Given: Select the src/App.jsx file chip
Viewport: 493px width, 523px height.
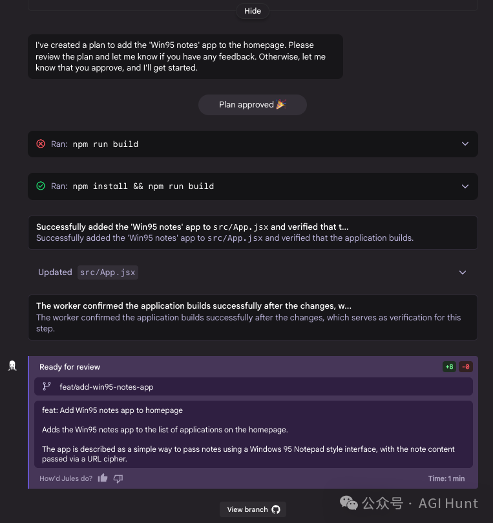Looking at the screenshot, I should [x=107, y=273].
